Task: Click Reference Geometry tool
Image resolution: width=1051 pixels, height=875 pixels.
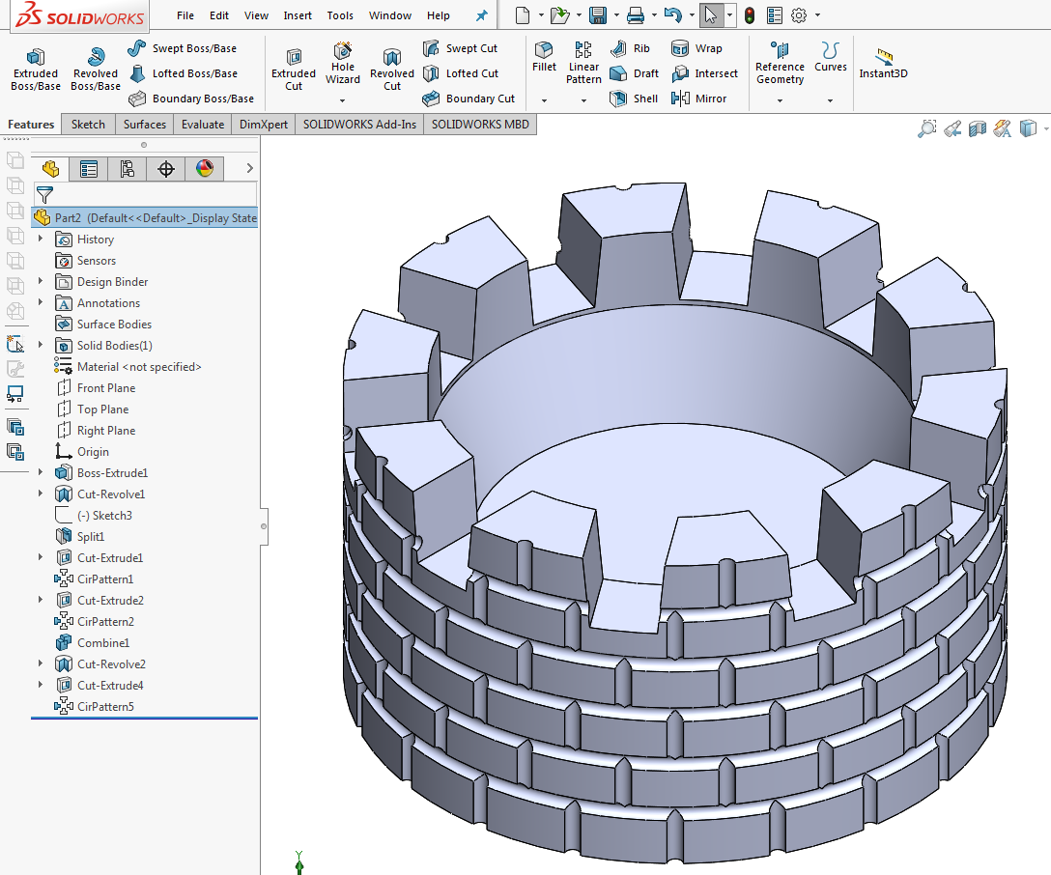Action: [x=780, y=63]
